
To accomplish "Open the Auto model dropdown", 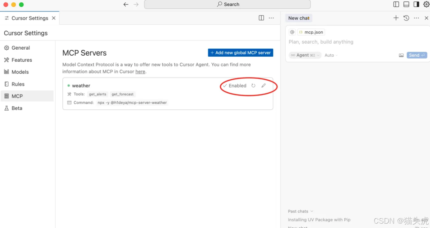I will tap(331, 55).
